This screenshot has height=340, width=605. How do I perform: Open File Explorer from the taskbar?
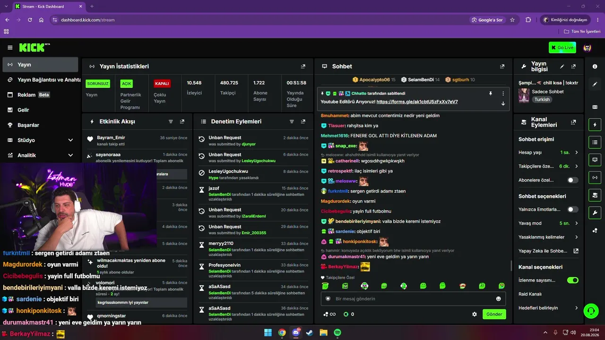coord(323,332)
